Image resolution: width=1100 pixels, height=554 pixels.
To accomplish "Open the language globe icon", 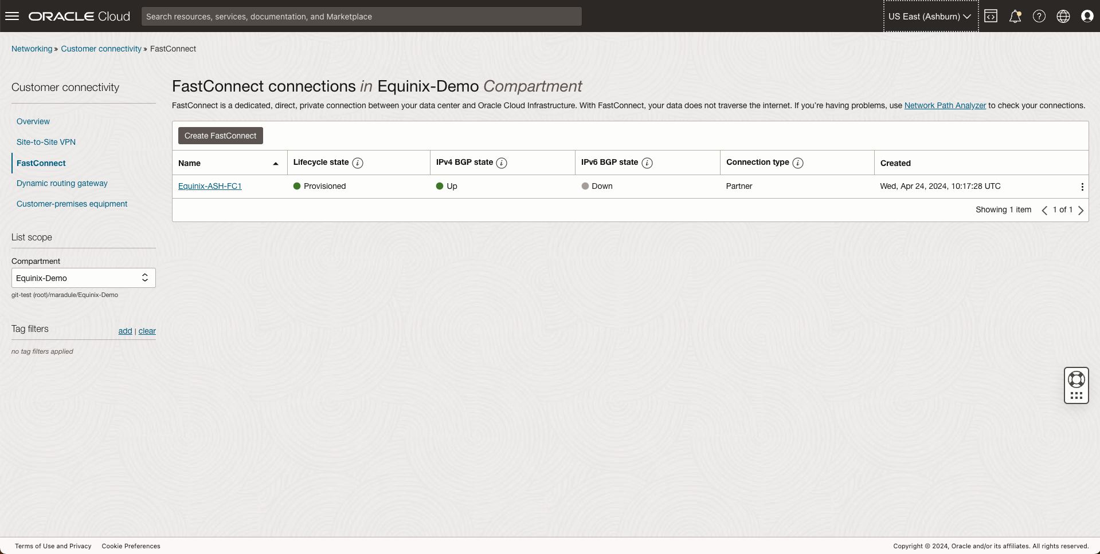I will tap(1063, 16).
